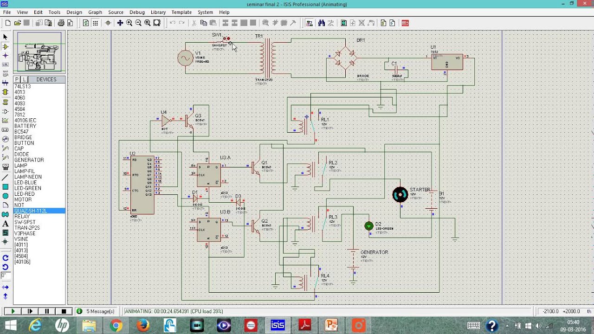Click the overview thumbnail window
The height and width of the screenshot is (334, 594).
click(x=39, y=52)
